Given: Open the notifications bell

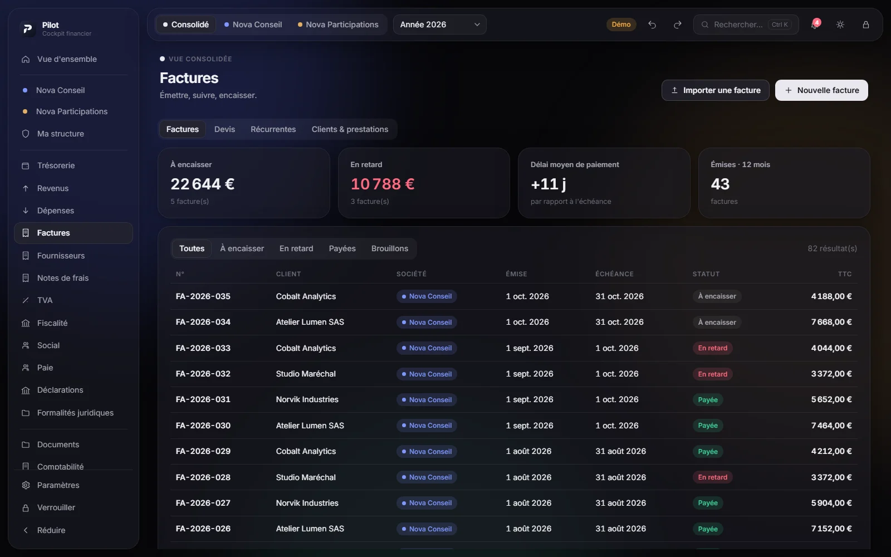Looking at the screenshot, I should [x=815, y=25].
